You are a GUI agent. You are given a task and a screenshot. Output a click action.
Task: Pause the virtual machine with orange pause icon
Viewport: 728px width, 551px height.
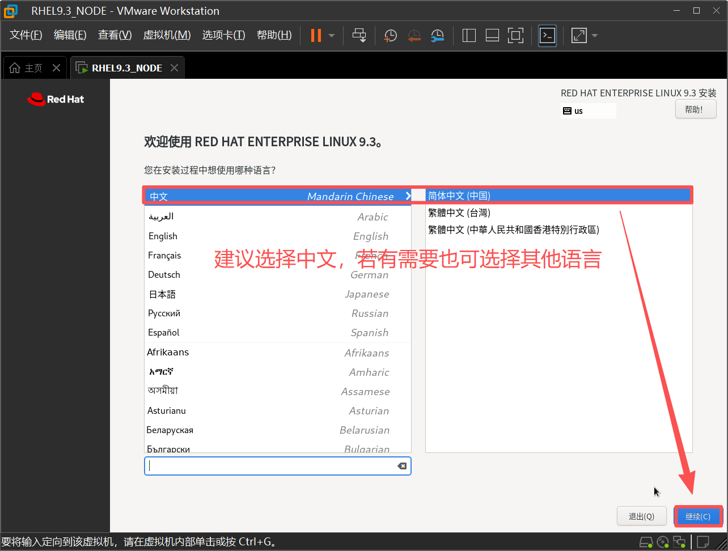pos(316,35)
